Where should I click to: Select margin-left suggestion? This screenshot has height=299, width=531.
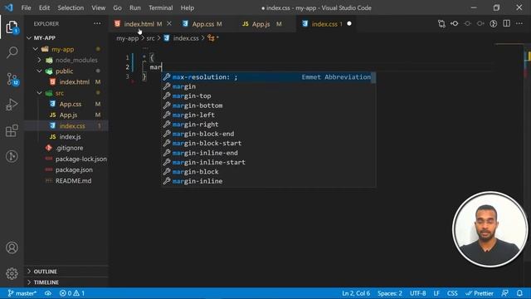pyautogui.click(x=268, y=115)
